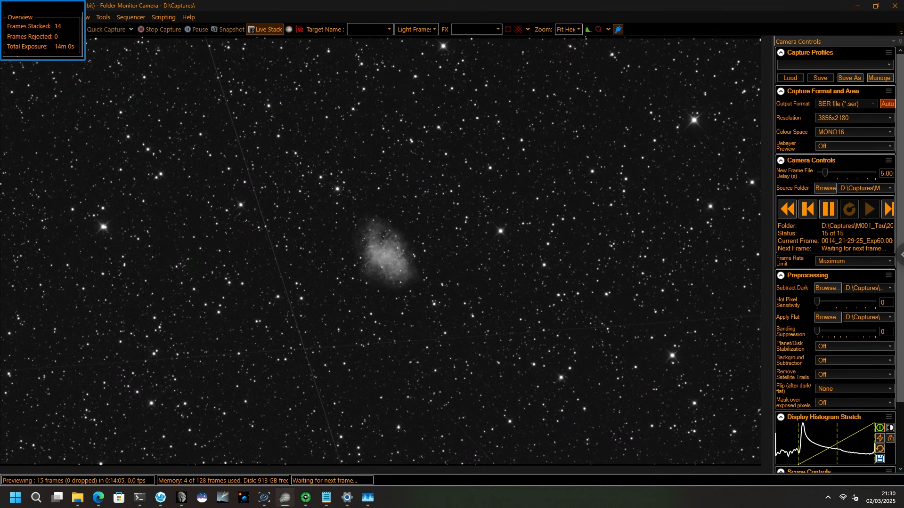
Task: Click the histogram reset circular arrow icon
Action: 880,448
